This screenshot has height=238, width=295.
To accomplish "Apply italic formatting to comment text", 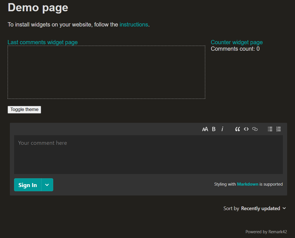I will pyautogui.click(x=222, y=129).
